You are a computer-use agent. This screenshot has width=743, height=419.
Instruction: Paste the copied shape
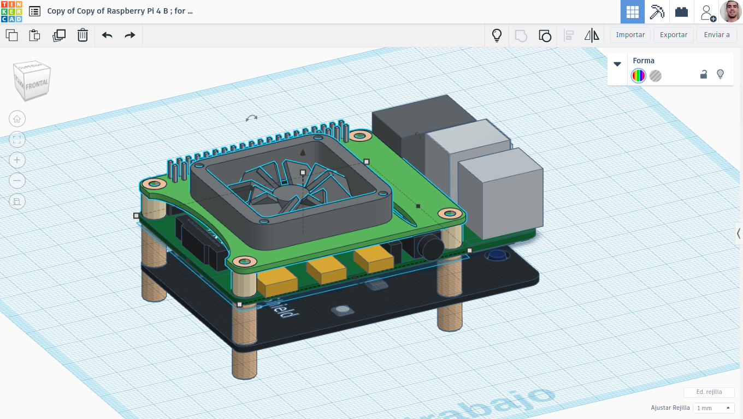point(35,35)
